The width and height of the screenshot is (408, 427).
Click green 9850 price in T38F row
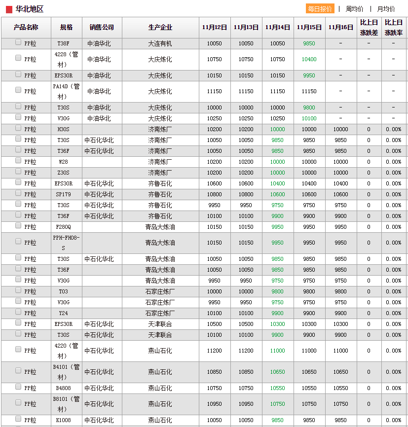(x=309, y=43)
